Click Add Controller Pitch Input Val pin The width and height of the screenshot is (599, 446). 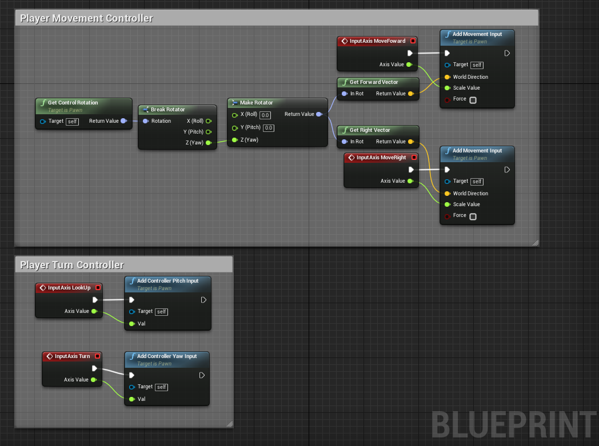tap(132, 324)
